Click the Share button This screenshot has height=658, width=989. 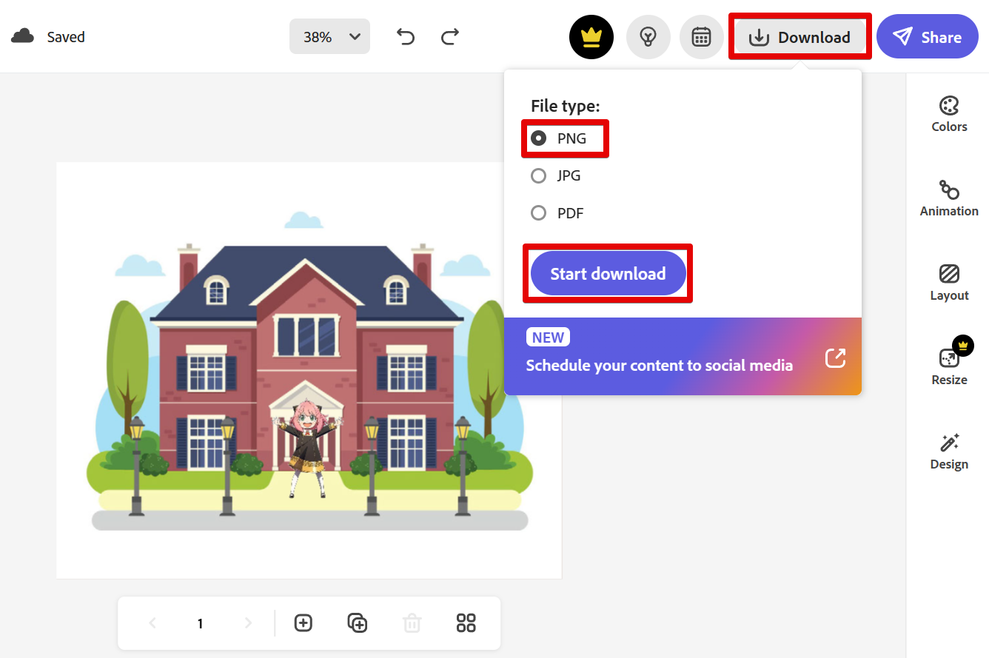(928, 37)
